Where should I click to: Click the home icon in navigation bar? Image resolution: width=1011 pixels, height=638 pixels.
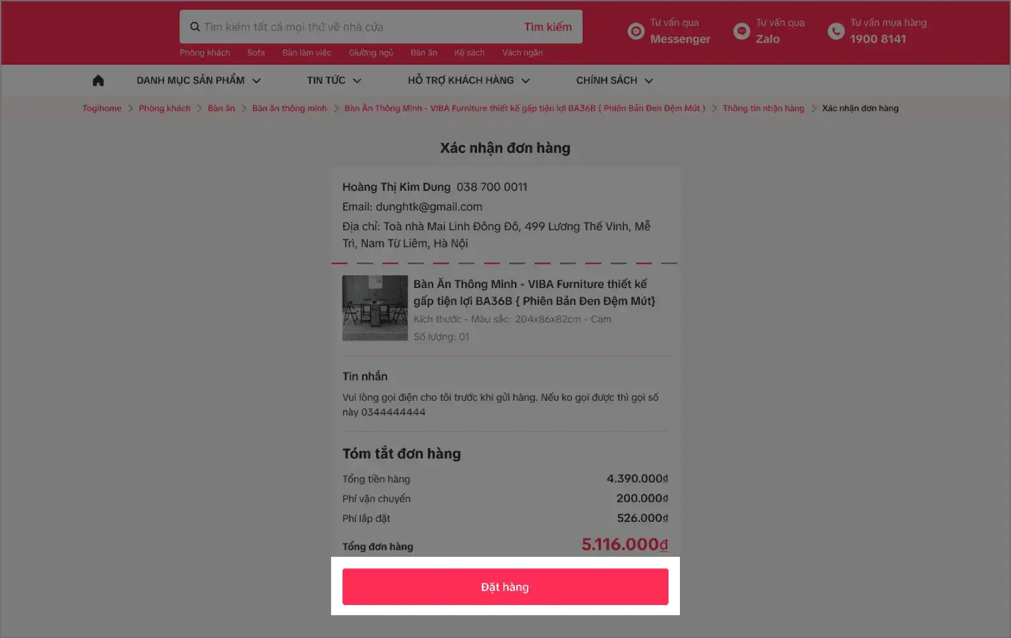[x=98, y=81]
